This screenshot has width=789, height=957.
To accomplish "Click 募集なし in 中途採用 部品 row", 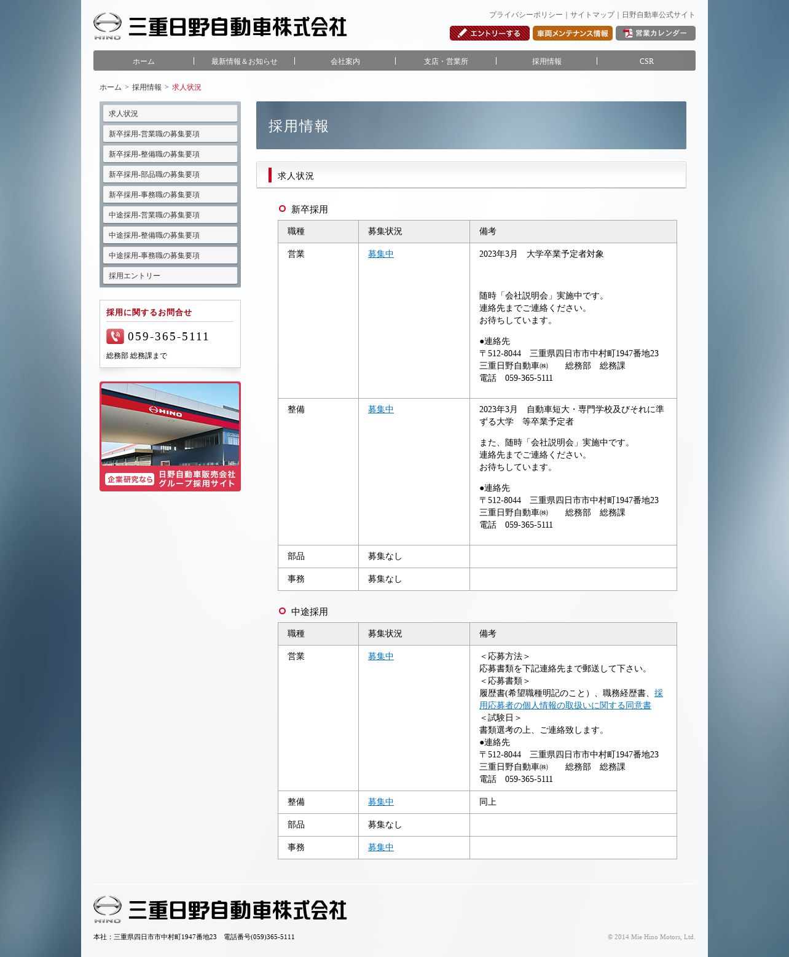I will (385, 824).
